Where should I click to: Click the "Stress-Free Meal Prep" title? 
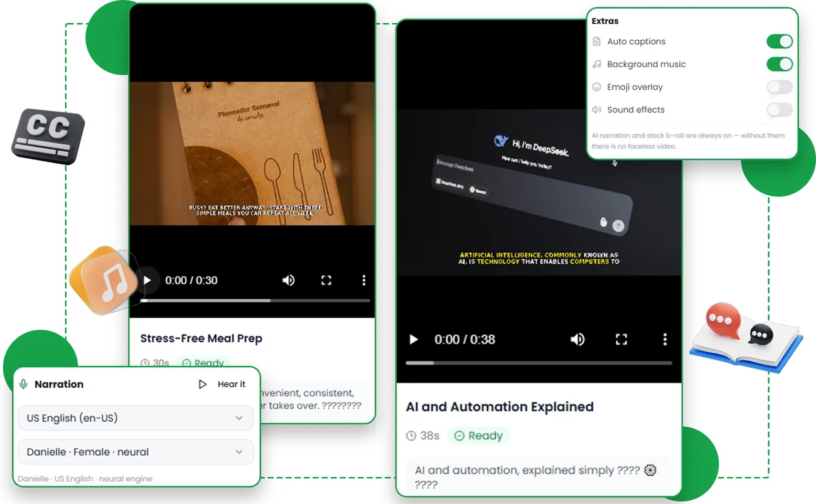pyautogui.click(x=201, y=338)
